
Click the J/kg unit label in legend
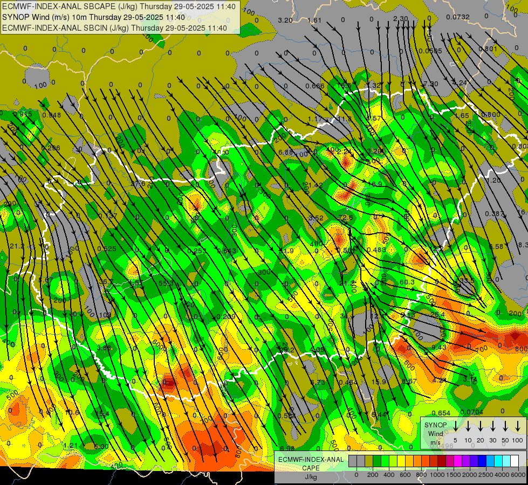coord(311,477)
